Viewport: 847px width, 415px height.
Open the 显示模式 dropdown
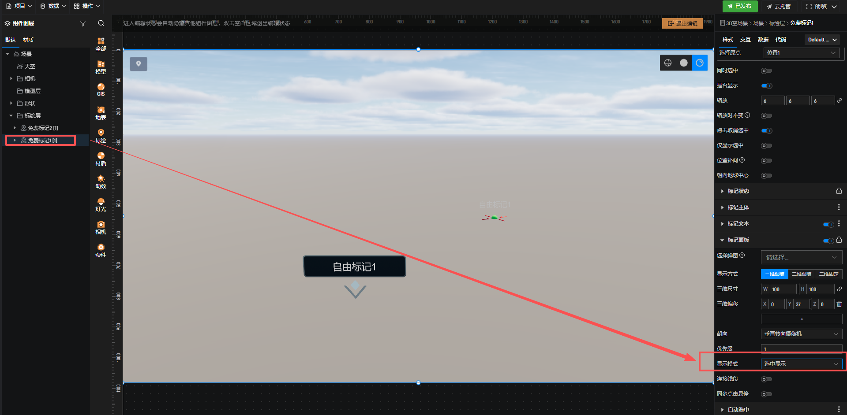click(x=801, y=364)
